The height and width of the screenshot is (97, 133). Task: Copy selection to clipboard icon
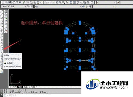(x=31, y=2)
